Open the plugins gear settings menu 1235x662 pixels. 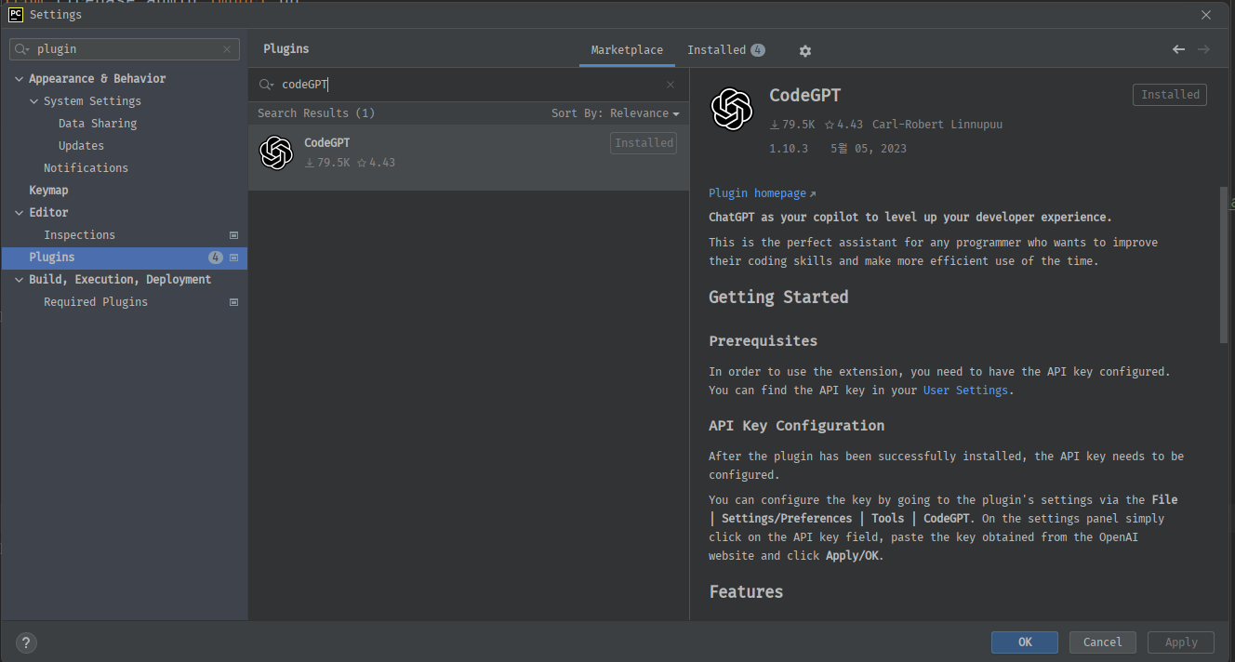805,50
